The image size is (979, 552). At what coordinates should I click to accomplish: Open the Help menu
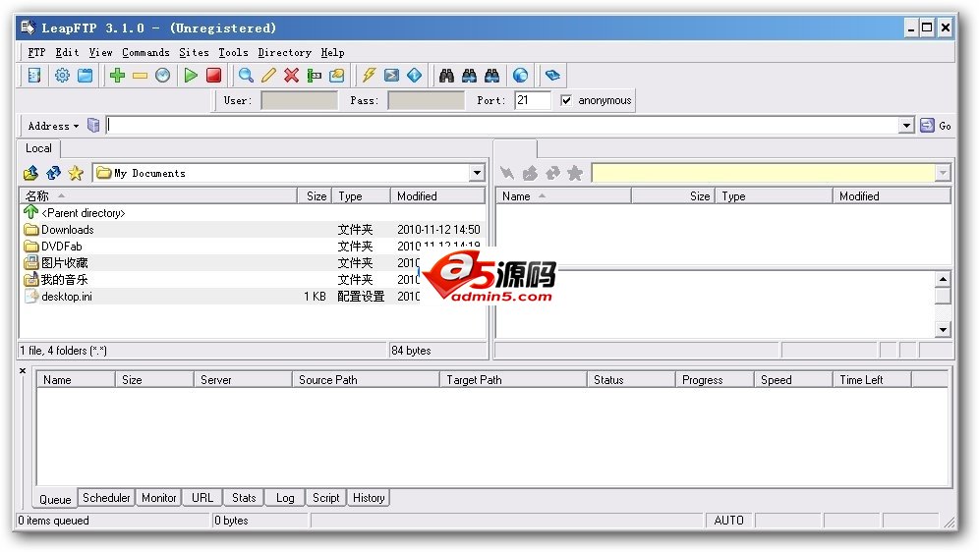coord(332,52)
